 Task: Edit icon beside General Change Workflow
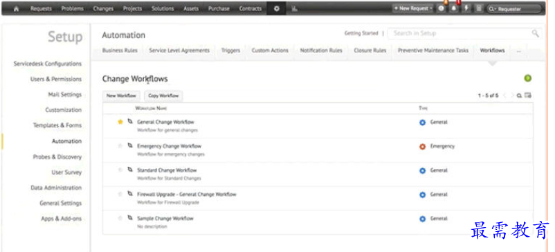coord(130,121)
